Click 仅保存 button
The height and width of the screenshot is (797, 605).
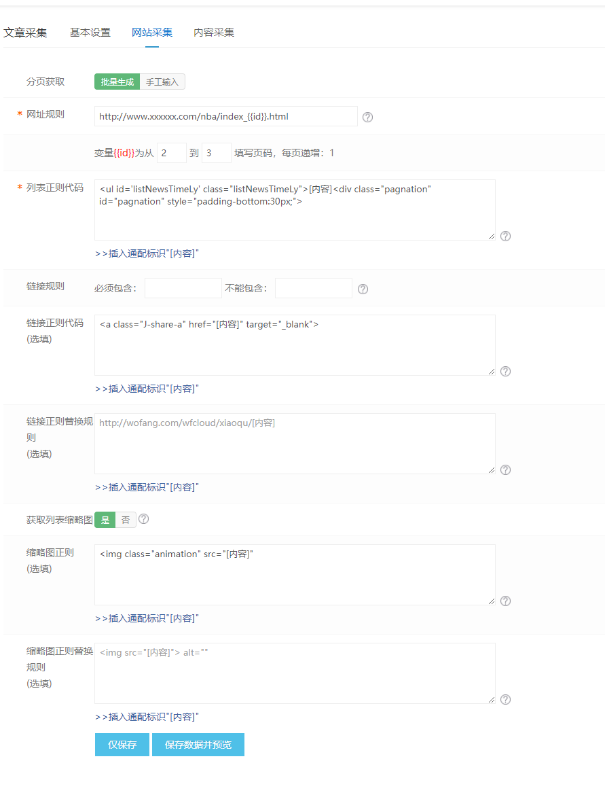[122, 745]
